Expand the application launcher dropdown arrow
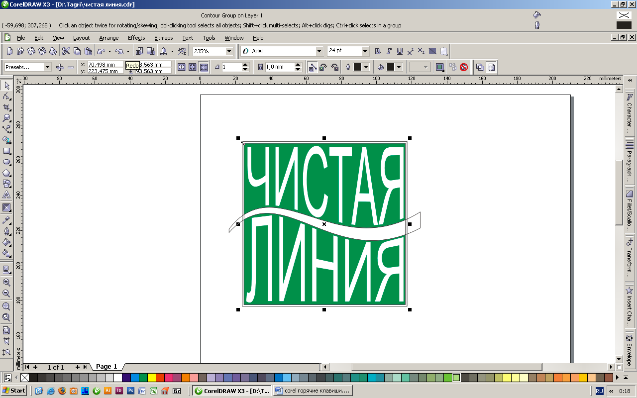 (x=172, y=51)
